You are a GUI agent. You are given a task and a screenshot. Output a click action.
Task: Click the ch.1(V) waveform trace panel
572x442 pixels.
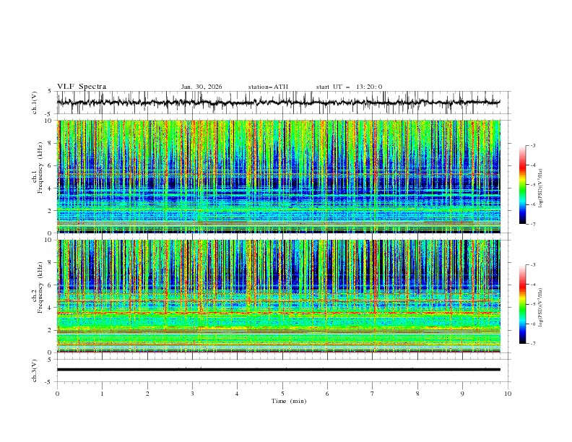pos(282,103)
